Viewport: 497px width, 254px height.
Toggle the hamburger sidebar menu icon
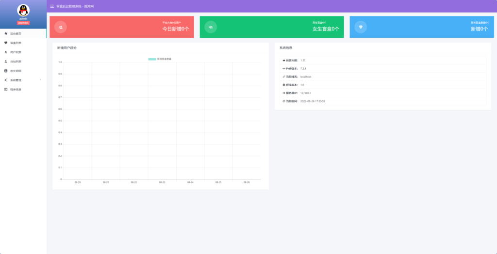coord(52,6)
